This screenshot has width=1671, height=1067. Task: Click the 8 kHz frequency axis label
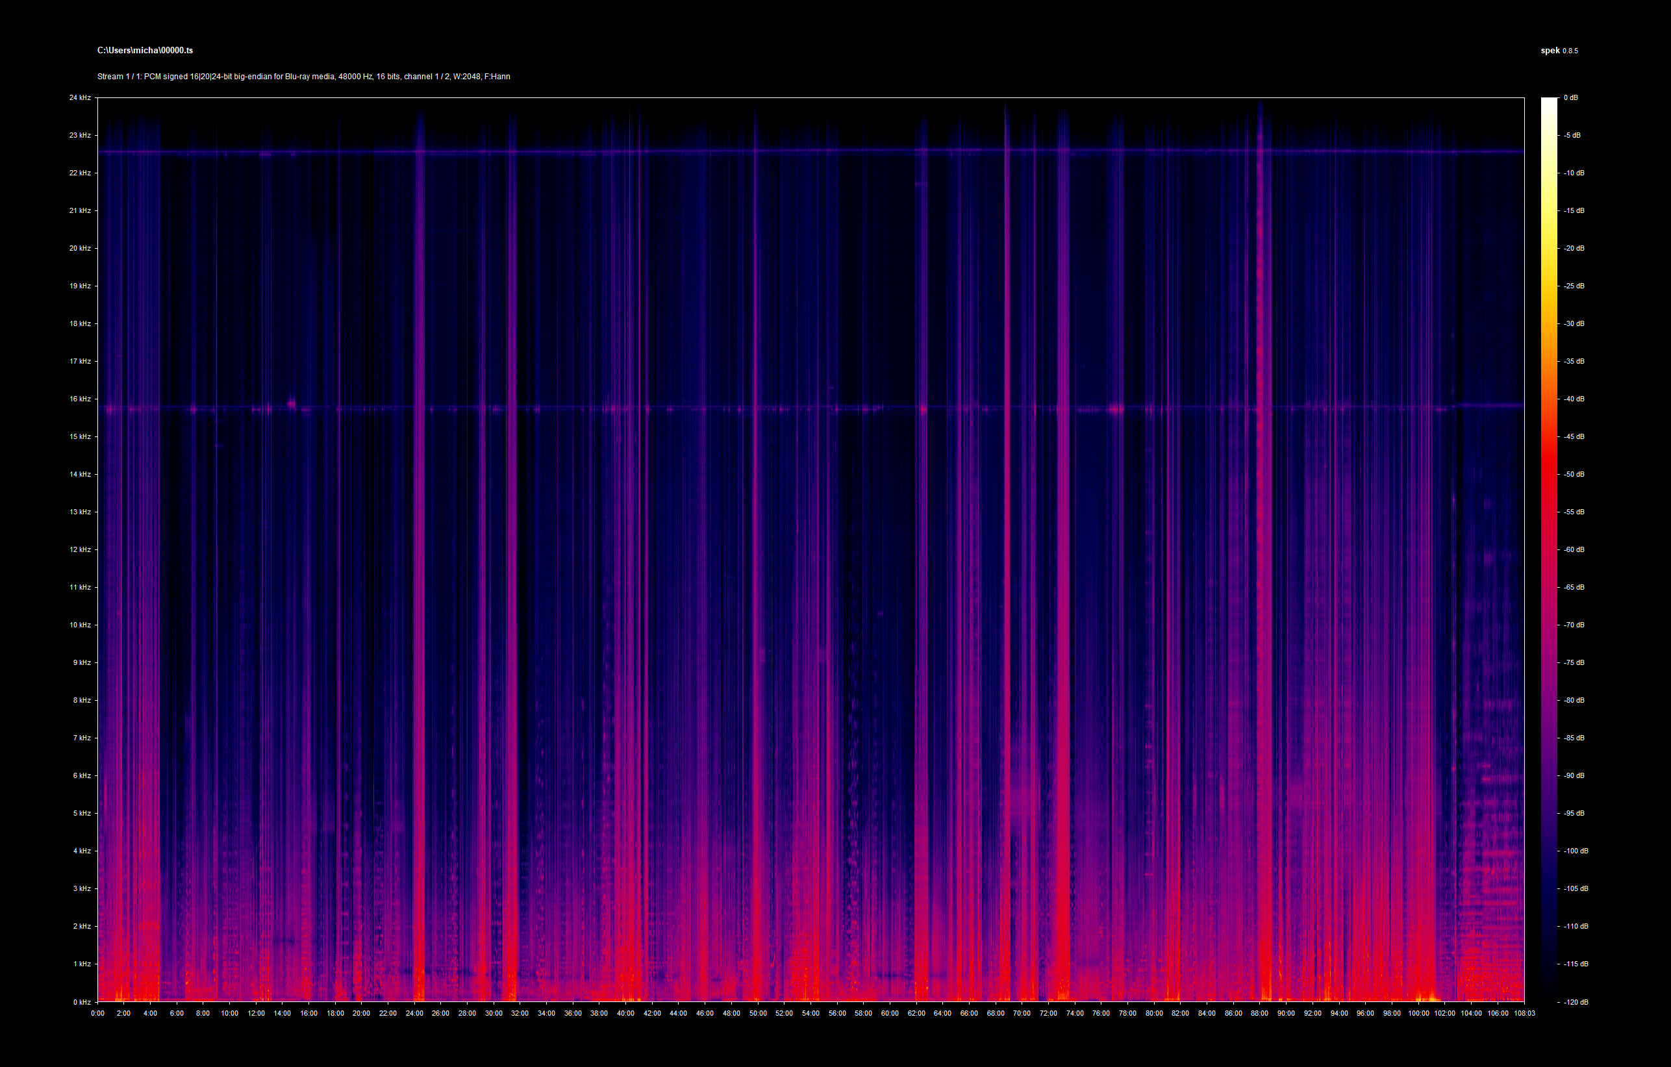[x=82, y=700]
